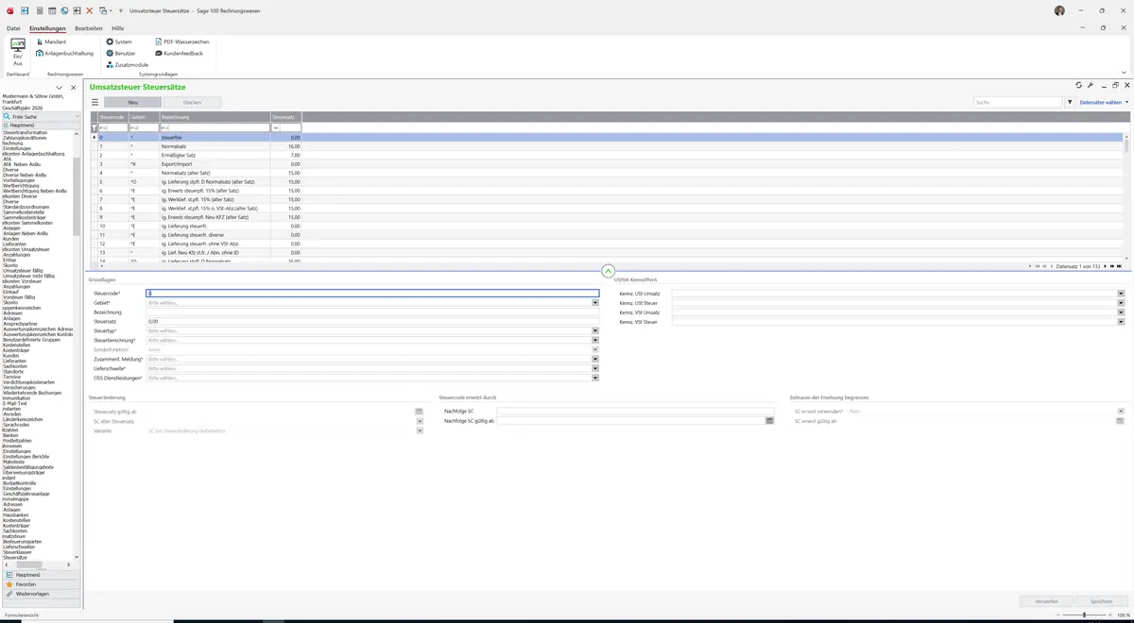The image size is (1134, 623).
Task: Open the Lieferschwelle dropdown
Action: (x=595, y=369)
